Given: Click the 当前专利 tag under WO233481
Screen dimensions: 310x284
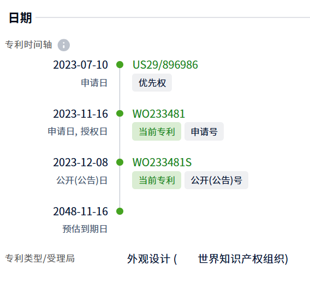Looking at the screenshot, I should pyautogui.click(x=157, y=131).
